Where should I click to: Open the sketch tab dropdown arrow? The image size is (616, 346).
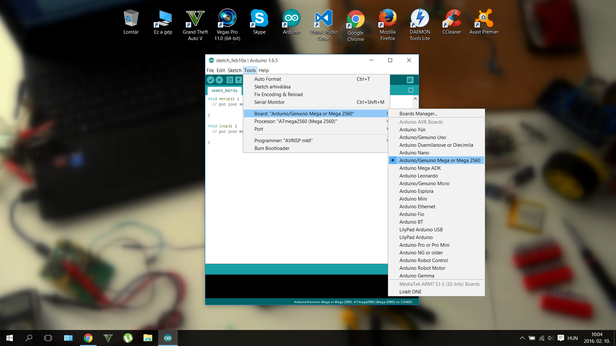tap(411, 90)
